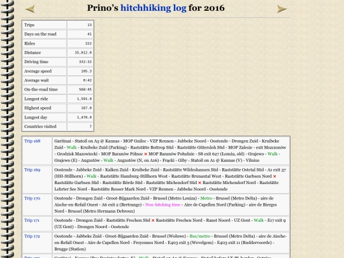Click the 'Driving time' label
This screenshot has width=344, height=258.
pos(36,62)
